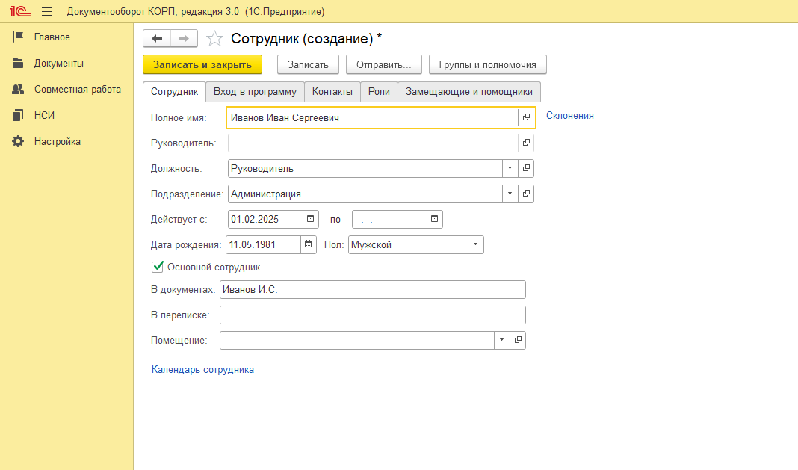Open the Документы folder icon
Viewport: 798px width, 470px height.
click(x=18, y=64)
